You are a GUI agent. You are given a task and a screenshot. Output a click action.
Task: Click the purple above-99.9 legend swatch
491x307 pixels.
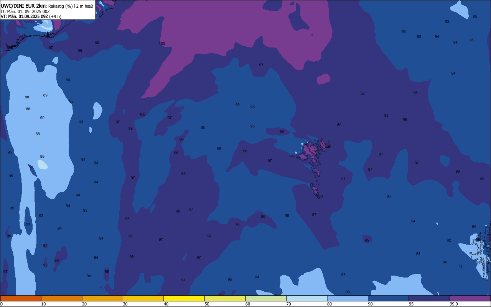(470, 298)
